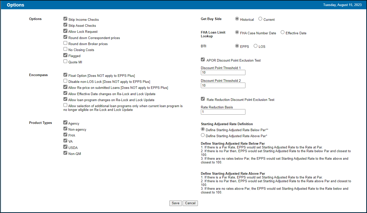This screenshot has height=213, width=367.
Task: Uncheck Allow Effective Date changes on Re-Lock
Action: 65,93
